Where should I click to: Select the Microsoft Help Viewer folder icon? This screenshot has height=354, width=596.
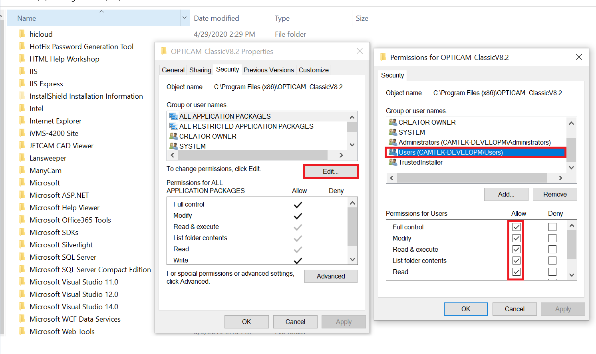pos(22,207)
